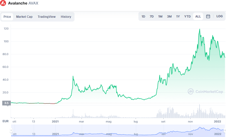Viewport: 226px width, 137px height.
Task: Click the '13' label on the main time axis
Action: point(33,121)
